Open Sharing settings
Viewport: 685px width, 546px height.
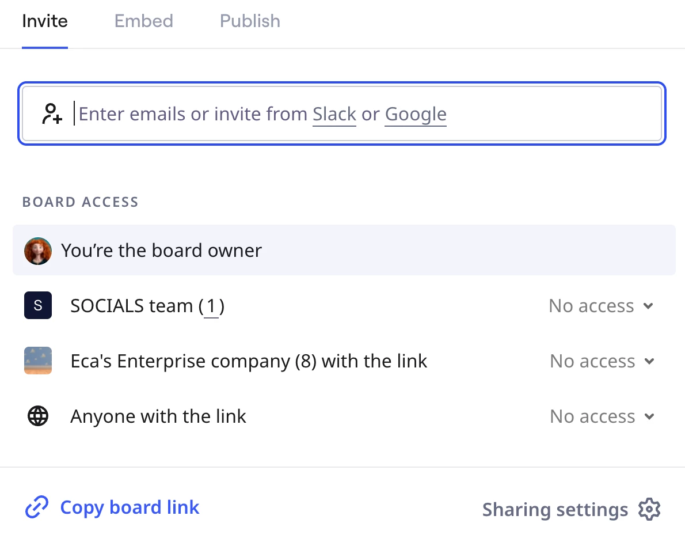click(x=555, y=510)
